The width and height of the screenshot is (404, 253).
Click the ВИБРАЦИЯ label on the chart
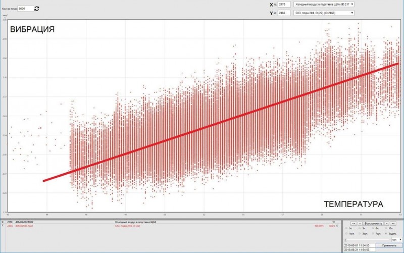pyautogui.click(x=32, y=29)
